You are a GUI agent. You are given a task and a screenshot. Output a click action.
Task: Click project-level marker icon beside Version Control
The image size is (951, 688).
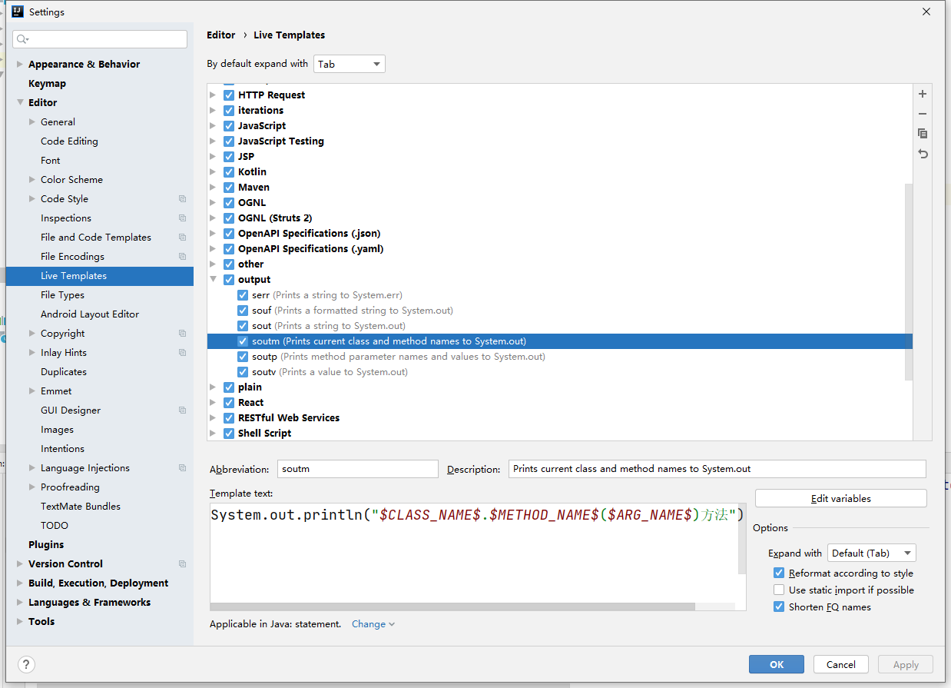click(x=182, y=564)
